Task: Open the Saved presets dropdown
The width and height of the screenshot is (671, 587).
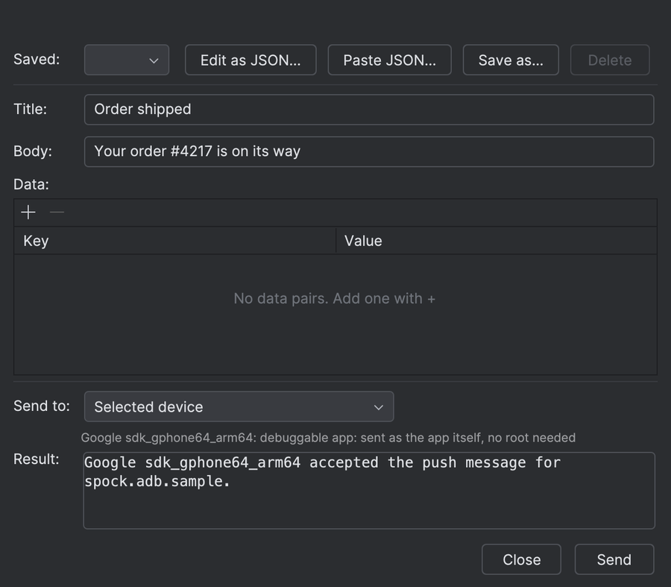Action: pyautogui.click(x=127, y=60)
